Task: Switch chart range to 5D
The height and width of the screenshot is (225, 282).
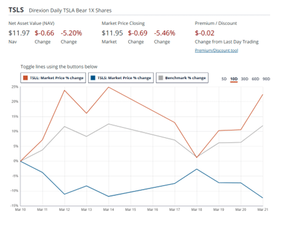Action: tap(224, 79)
